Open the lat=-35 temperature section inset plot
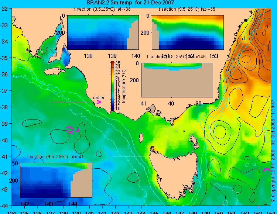This screenshot has height=214, width=277. [x=188, y=32]
